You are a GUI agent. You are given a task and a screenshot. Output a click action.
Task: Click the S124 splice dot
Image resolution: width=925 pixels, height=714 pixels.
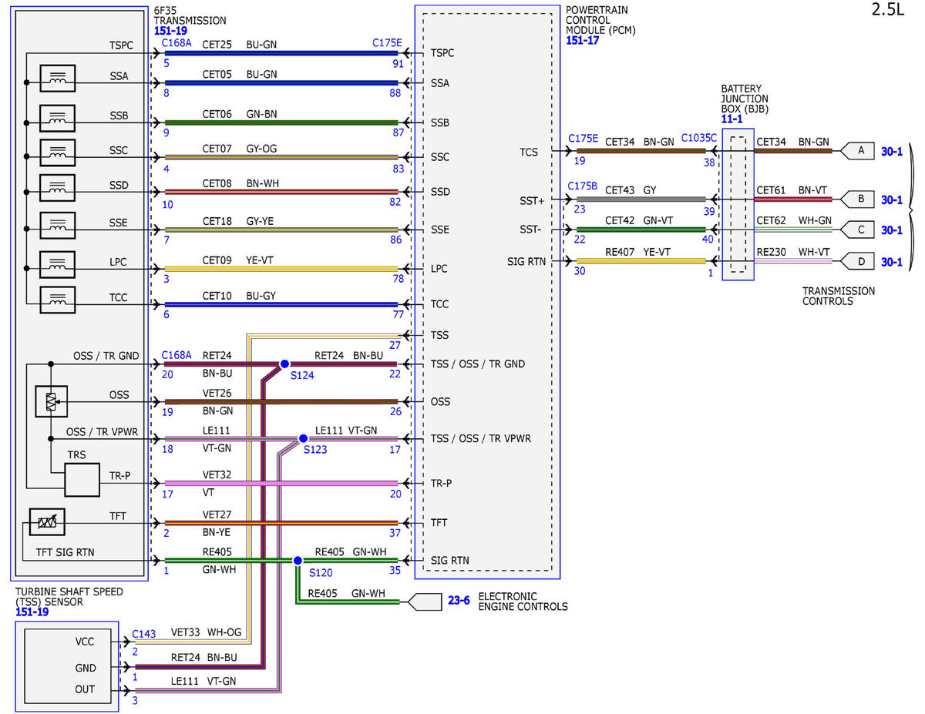[284, 364]
